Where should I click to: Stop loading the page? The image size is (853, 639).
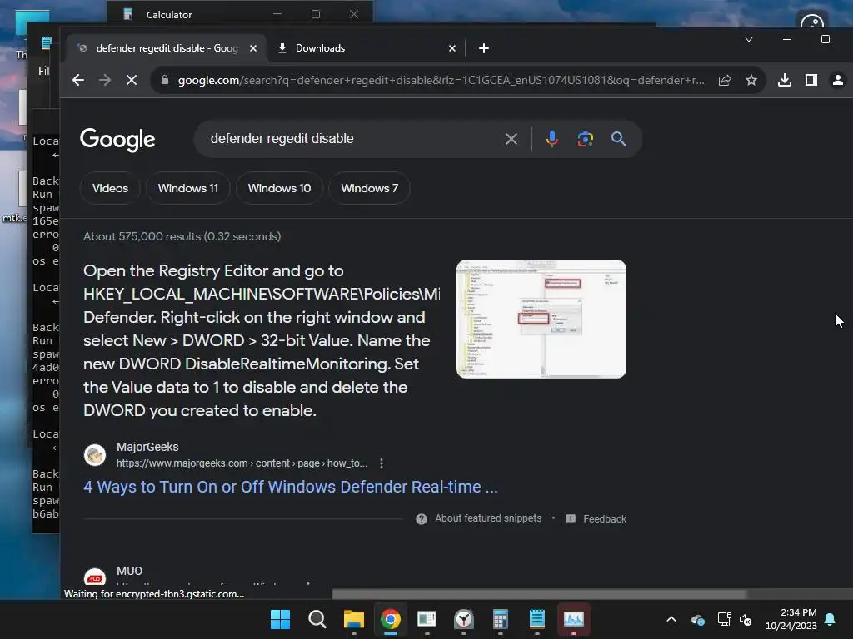click(131, 81)
